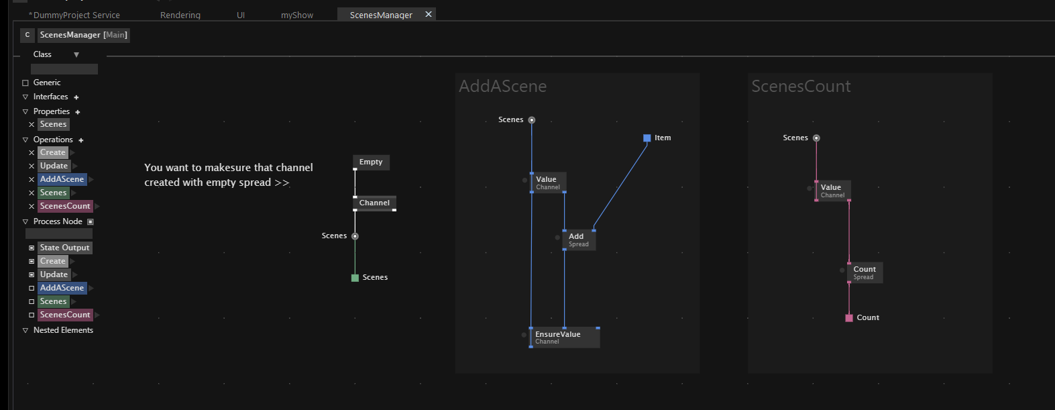Viewport: 1055px width, 410px height.
Task: Collapse the Operations section
Action: click(x=25, y=140)
